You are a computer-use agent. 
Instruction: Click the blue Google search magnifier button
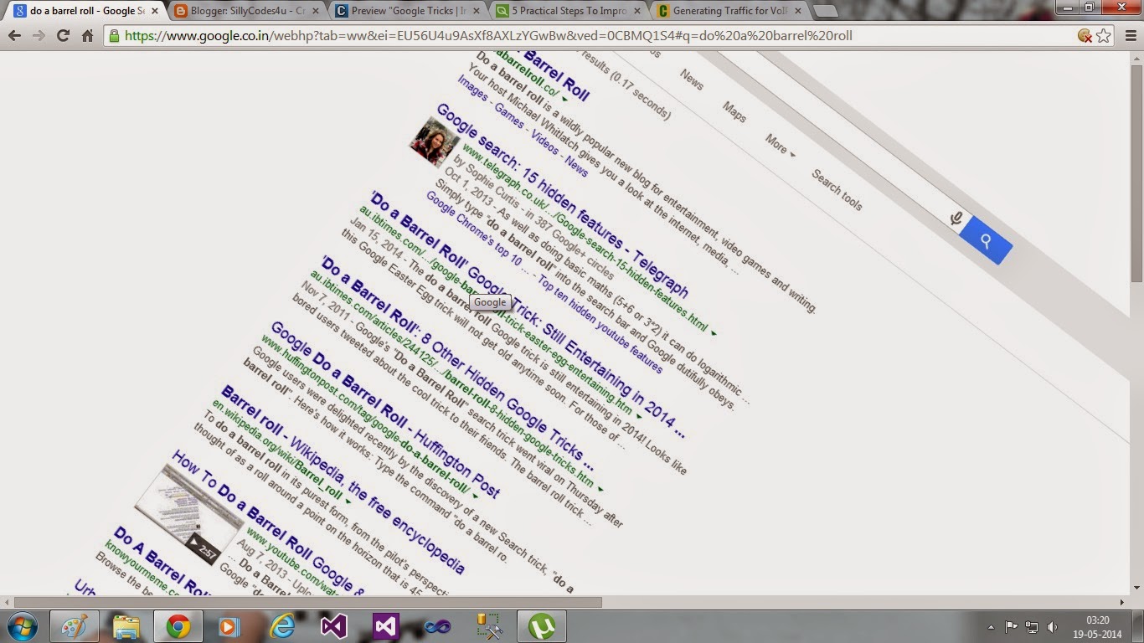(x=986, y=240)
